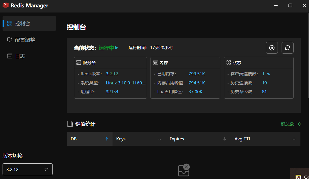Click the vertical scrollbar on right edge
Screen dimensions: 309x179
[308, 55]
